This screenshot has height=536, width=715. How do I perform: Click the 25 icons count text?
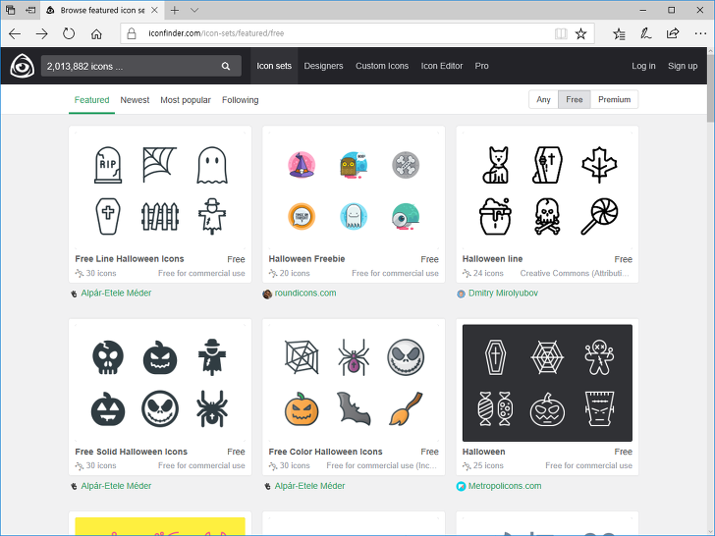488,465
